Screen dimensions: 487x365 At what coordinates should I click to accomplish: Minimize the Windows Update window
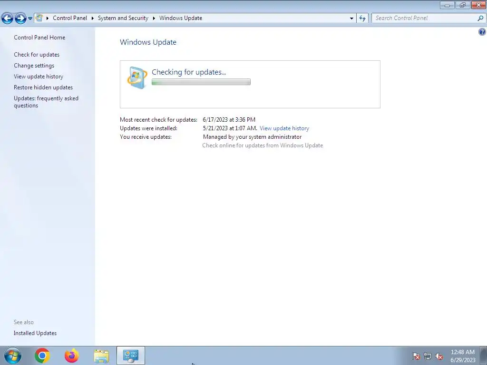tap(447, 5)
